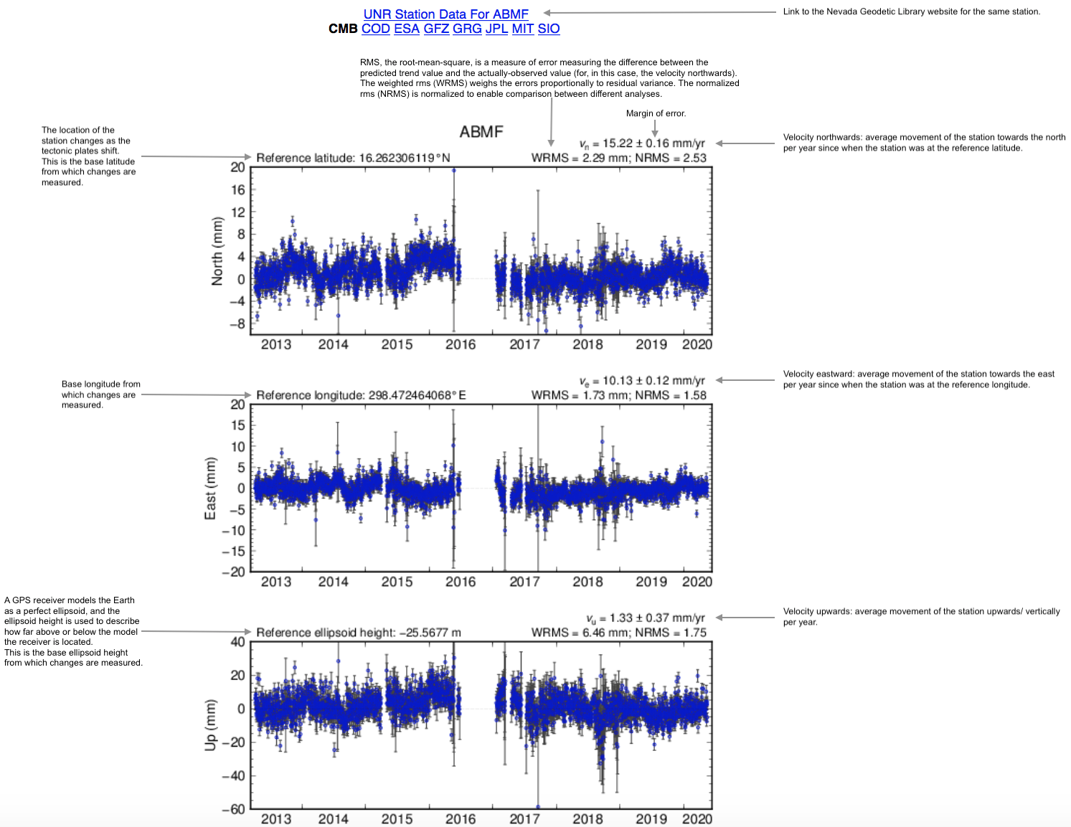Click the North (mm) axis label
This screenshot has width=1071, height=827.
coord(217,251)
